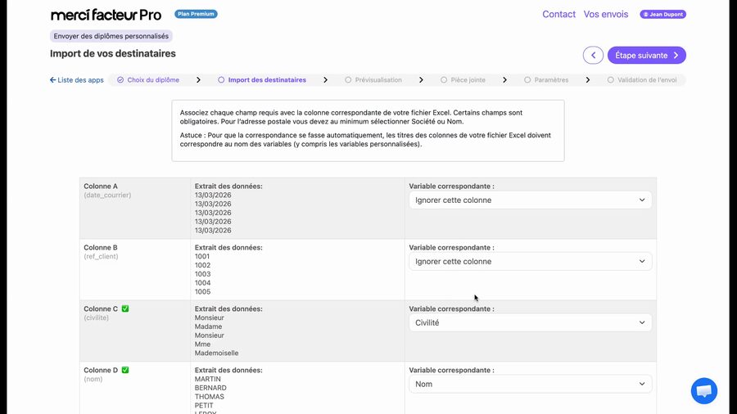Open the chat support bubble icon

click(703, 390)
